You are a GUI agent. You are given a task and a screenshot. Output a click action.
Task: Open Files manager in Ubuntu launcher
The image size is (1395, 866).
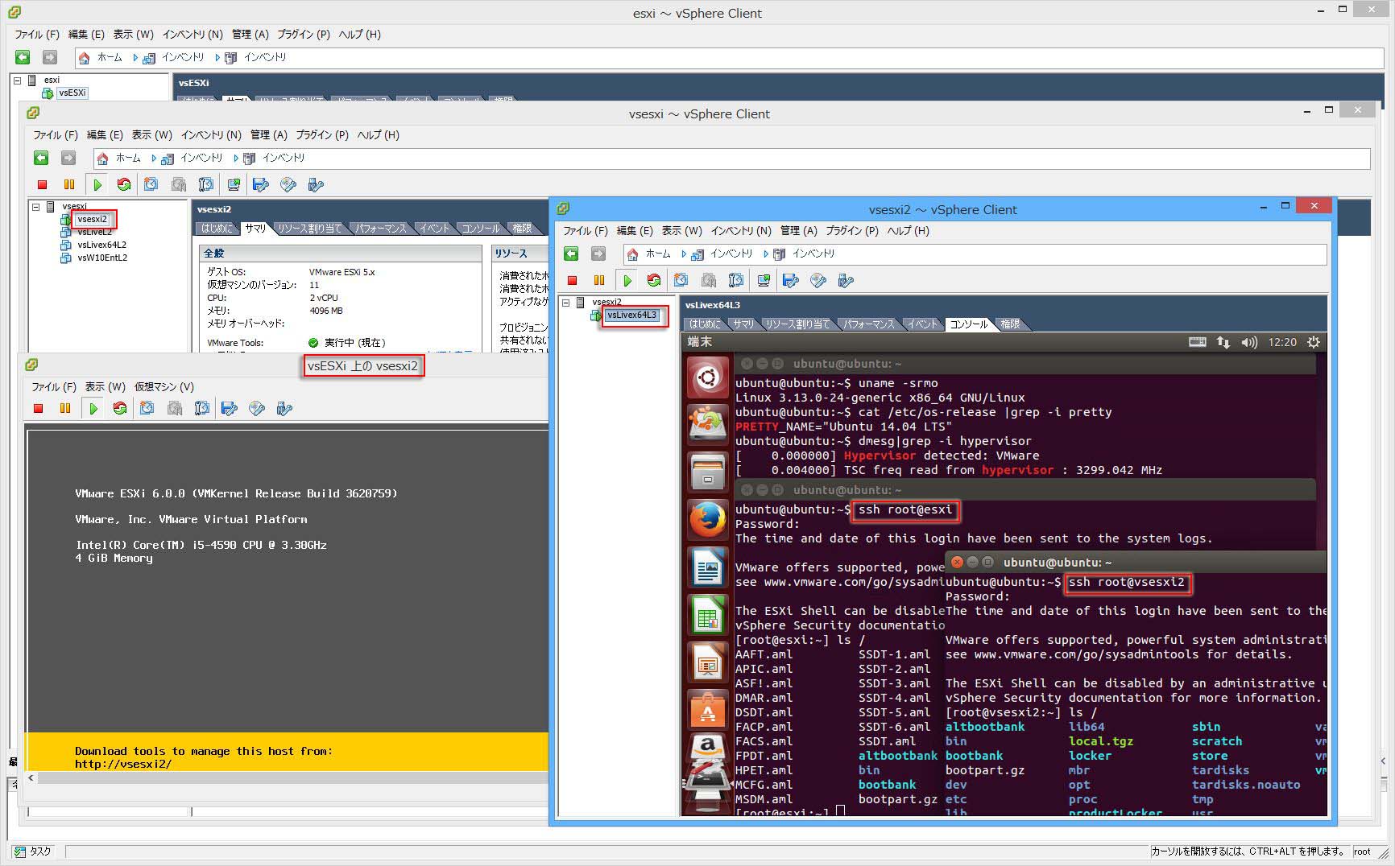tap(707, 471)
